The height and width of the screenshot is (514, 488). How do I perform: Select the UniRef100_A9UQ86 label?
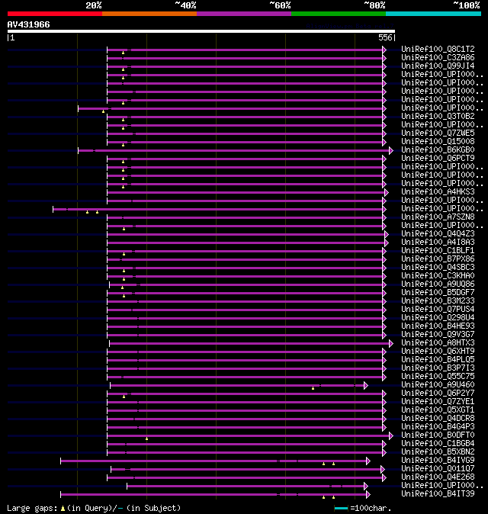tap(438, 284)
